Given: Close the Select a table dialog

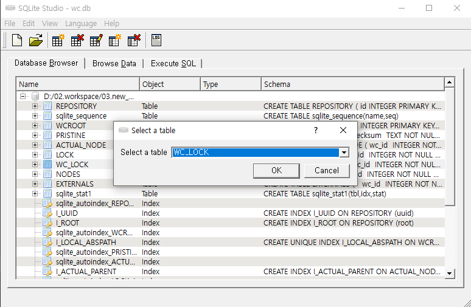Looking at the screenshot, I should click(343, 130).
